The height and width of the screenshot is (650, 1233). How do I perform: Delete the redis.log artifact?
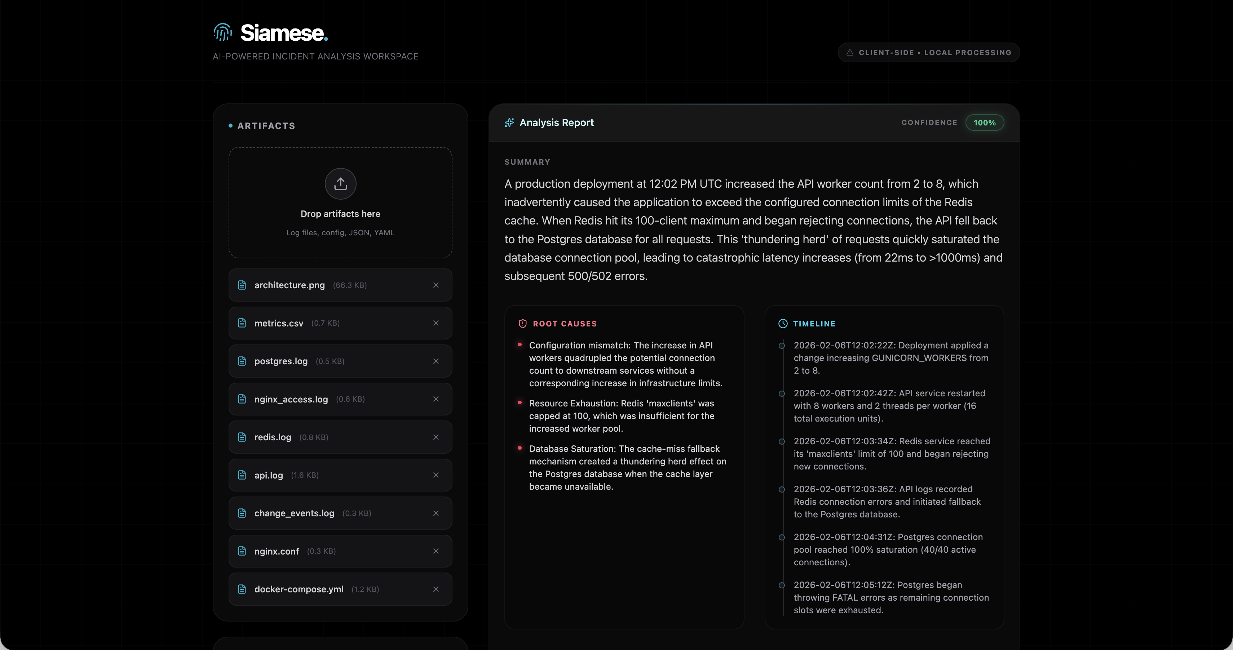[x=436, y=437]
